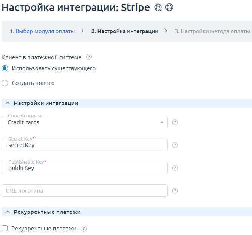Viewport: 252px width, 235px height.
Task: Click step '2. Настройка интеграции' in breadcrumb
Action: pos(125,31)
